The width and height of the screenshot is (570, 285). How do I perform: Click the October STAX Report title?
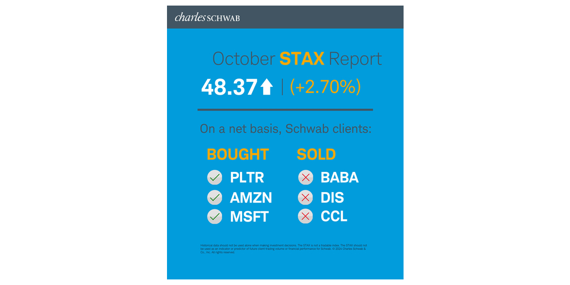(297, 59)
